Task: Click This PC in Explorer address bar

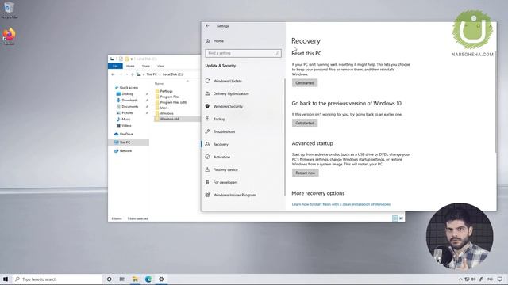Action: pos(152,74)
